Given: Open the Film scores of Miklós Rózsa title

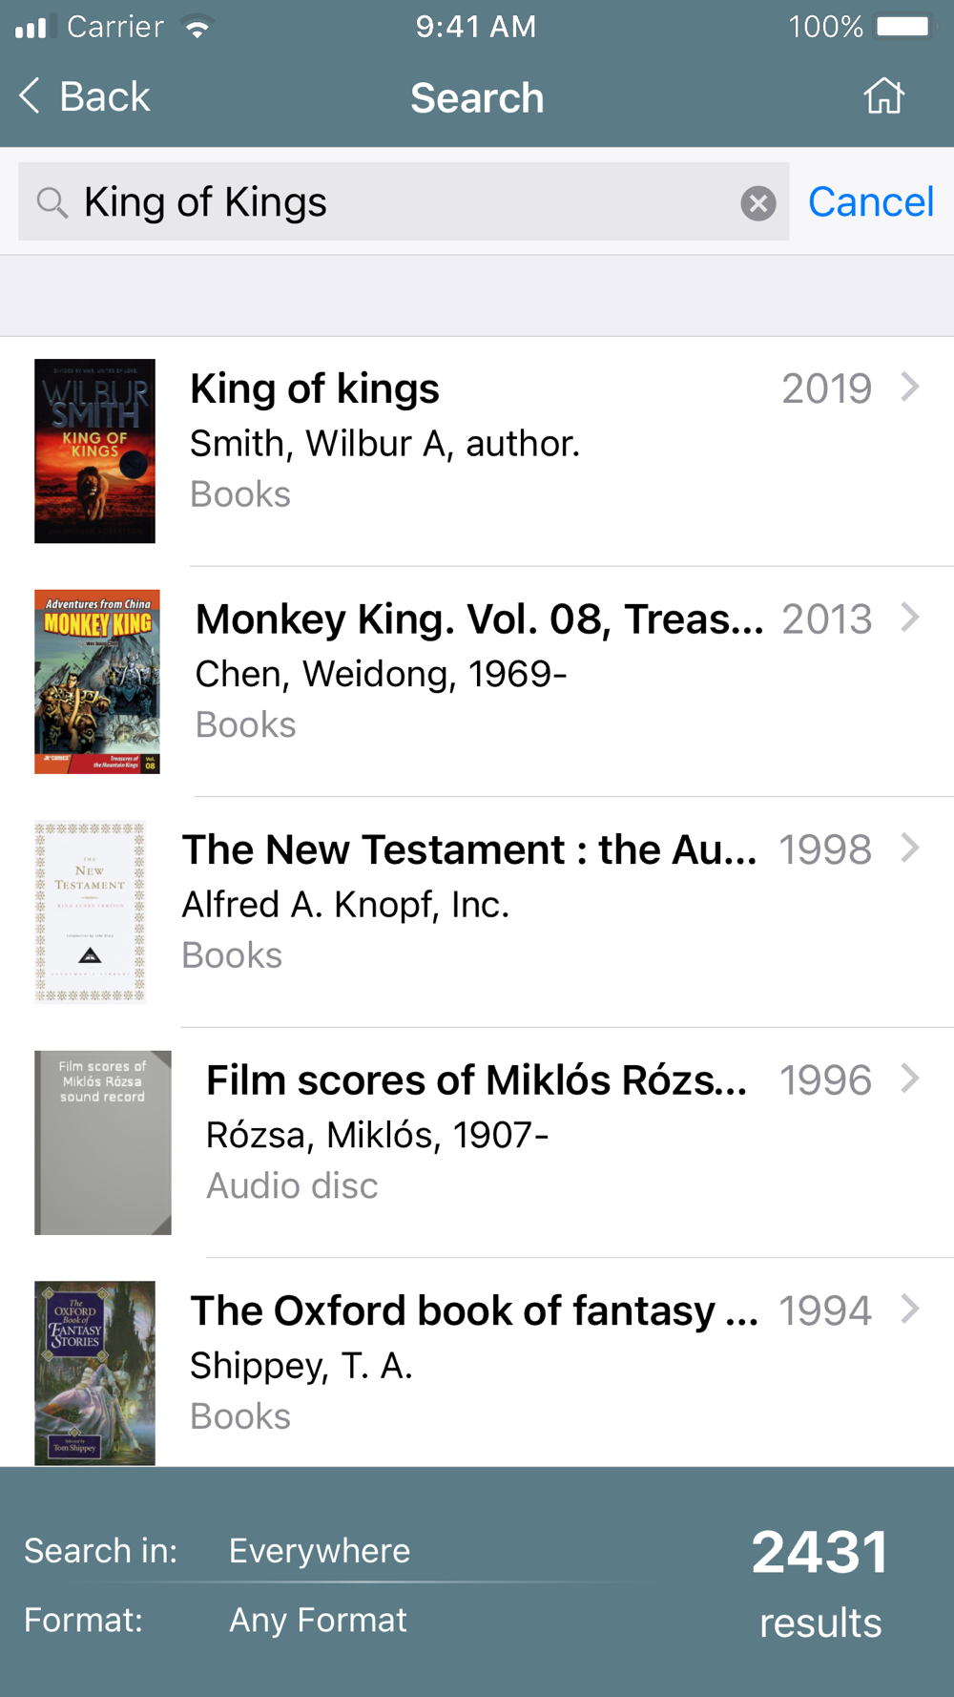Looking at the screenshot, I should coord(476,1080).
